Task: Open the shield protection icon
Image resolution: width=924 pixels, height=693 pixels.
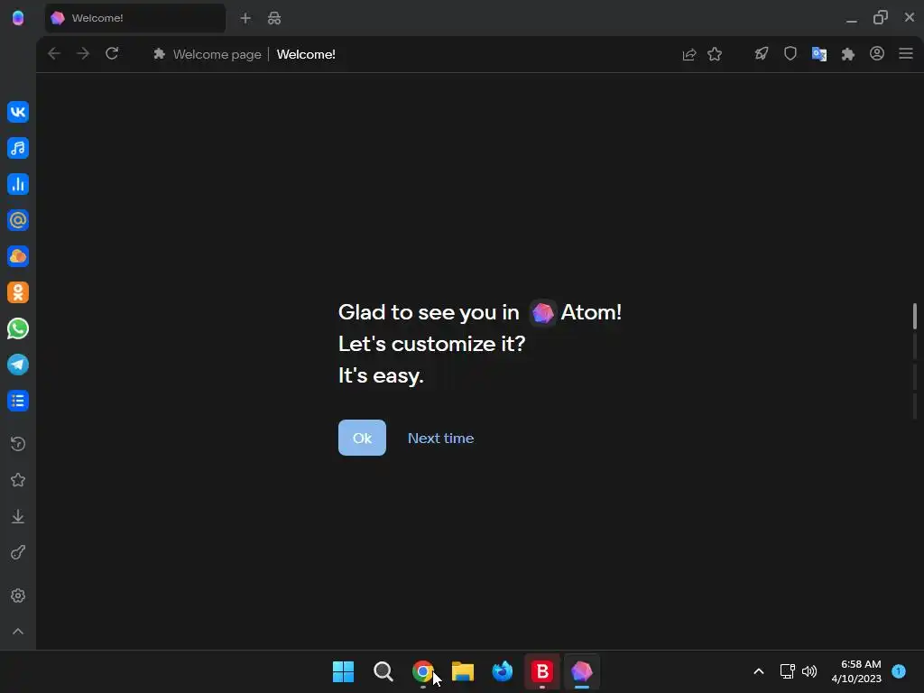Action: [790, 54]
